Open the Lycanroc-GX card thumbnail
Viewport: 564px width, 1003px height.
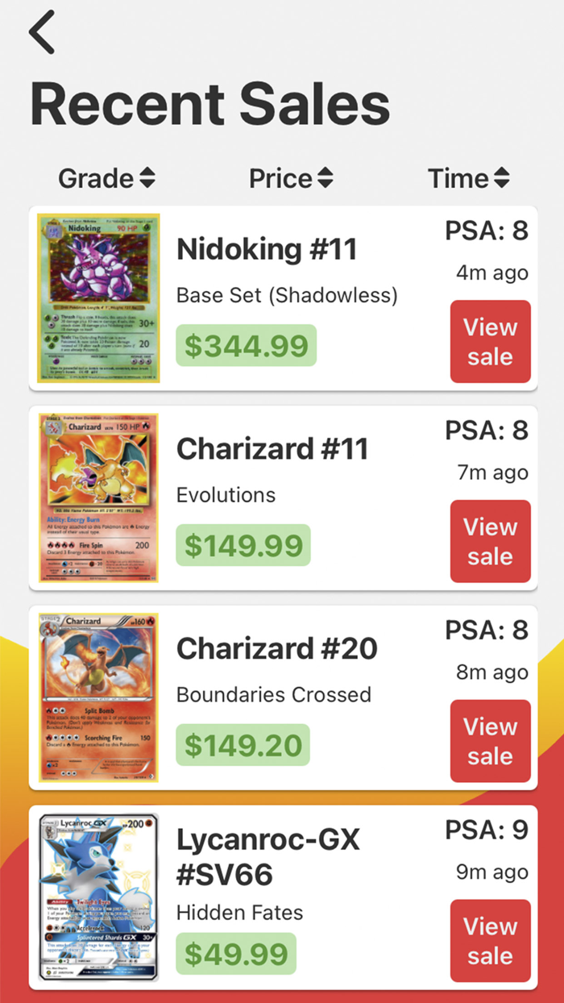[100, 896]
